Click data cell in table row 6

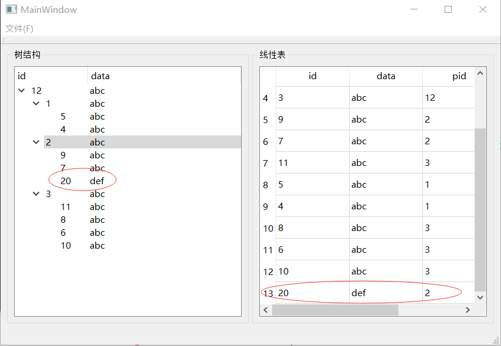[386, 141]
